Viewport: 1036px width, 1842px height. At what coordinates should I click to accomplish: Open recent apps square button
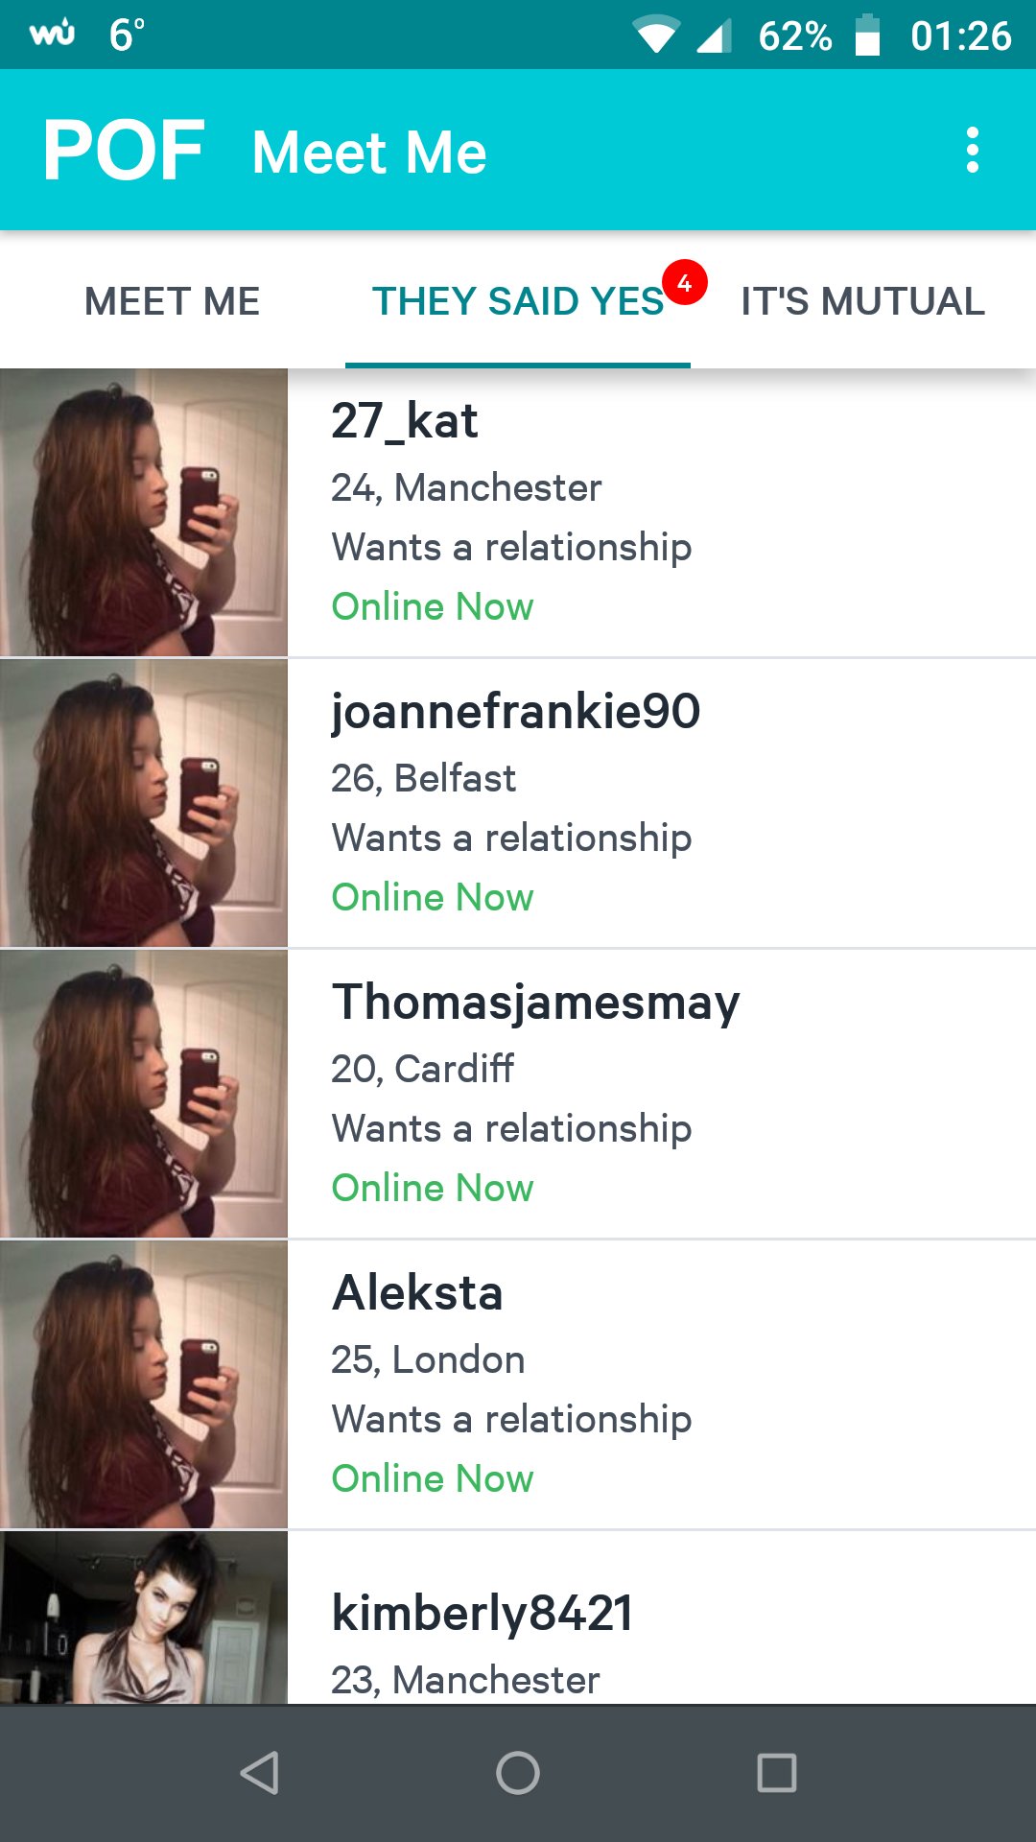pyautogui.click(x=777, y=1773)
